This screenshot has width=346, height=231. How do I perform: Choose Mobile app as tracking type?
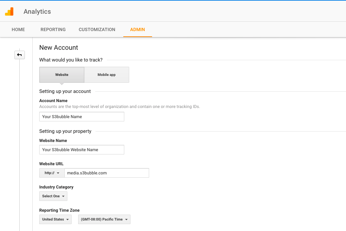click(107, 75)
